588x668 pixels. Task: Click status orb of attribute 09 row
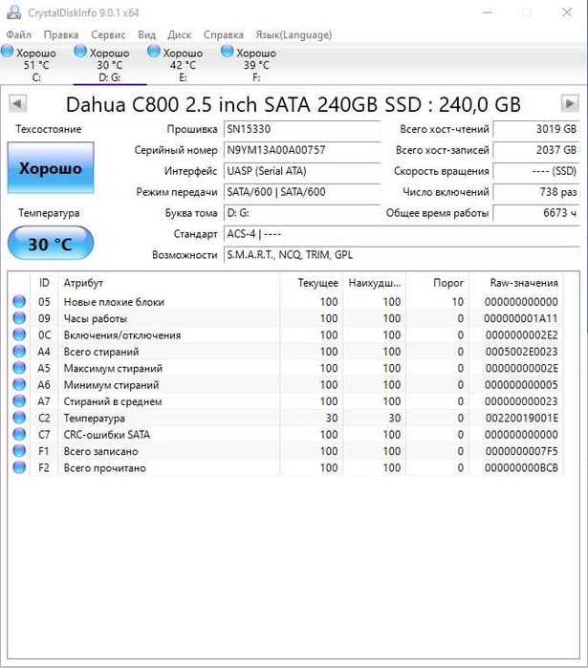(x=19, y=318)
